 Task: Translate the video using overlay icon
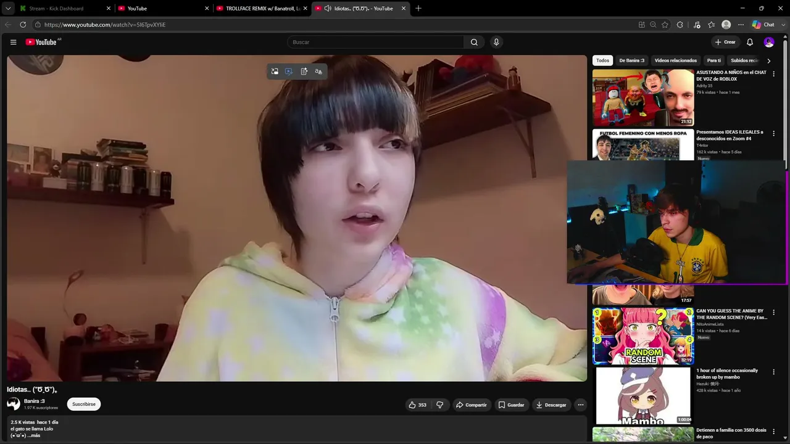point(318,72)
